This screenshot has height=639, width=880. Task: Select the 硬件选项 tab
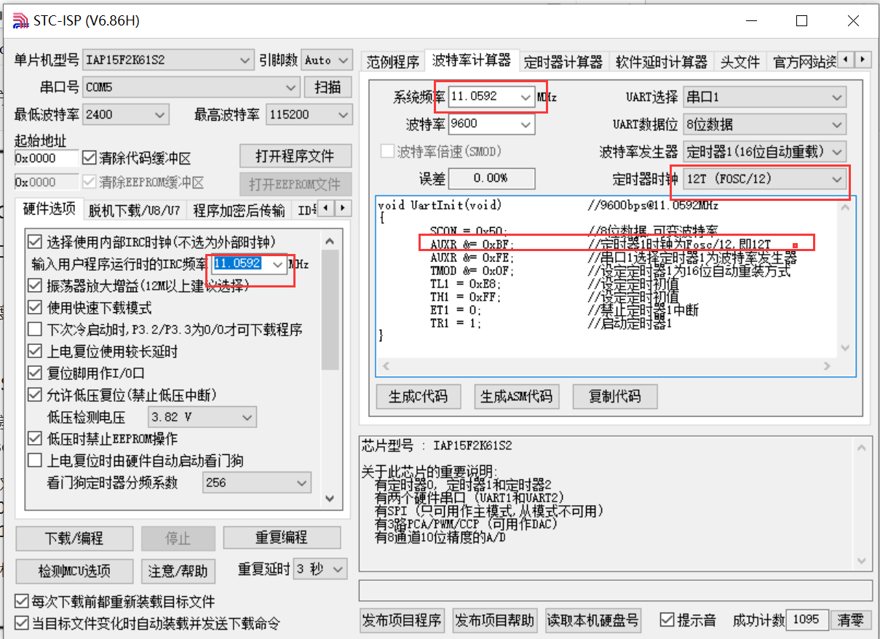pos(49,209)
